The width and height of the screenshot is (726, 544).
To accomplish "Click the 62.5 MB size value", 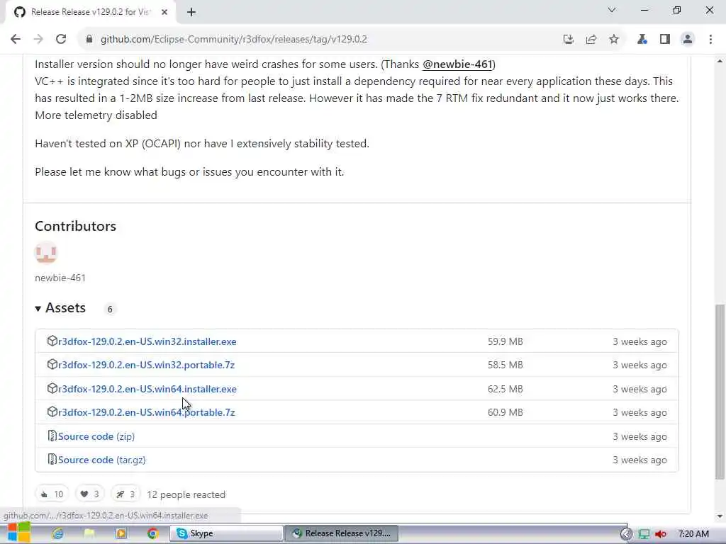I will pyautogui.click(x=505, y=389).
